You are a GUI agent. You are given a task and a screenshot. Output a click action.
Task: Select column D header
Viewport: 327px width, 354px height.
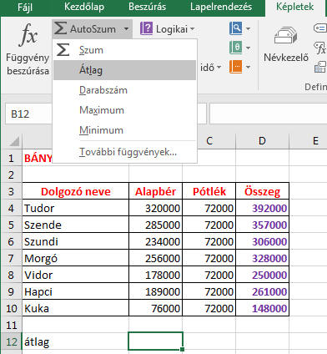262,141
